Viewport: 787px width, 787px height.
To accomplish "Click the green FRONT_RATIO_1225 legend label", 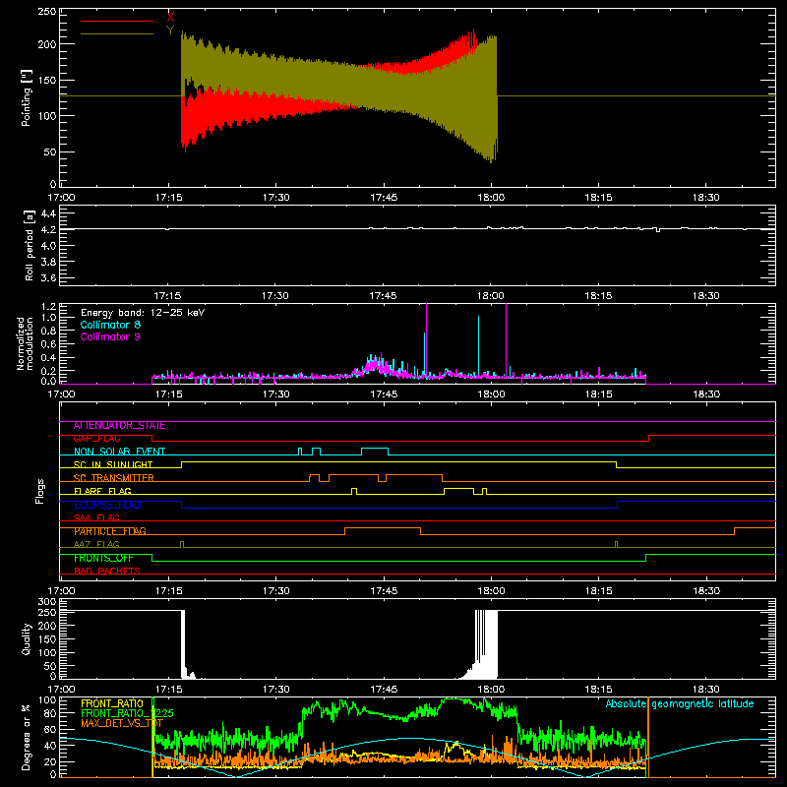I will tap(127, 713).
